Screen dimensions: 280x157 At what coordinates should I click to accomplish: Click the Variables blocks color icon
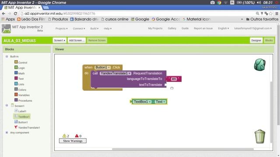16,95
